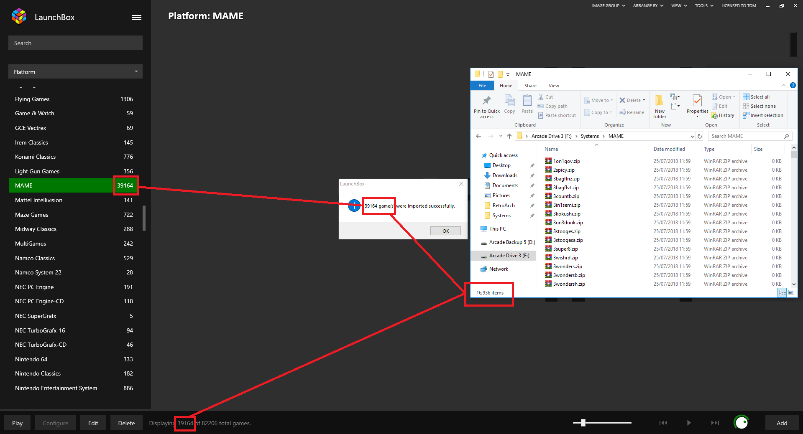Open Downloads in Explorer Quick access
The height and width of the screenshot is (434, 803).
(504, 175)
